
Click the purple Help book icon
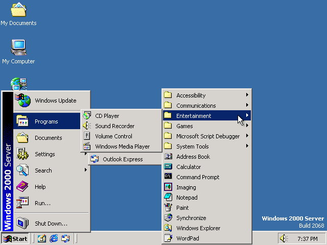click(22, 186)
